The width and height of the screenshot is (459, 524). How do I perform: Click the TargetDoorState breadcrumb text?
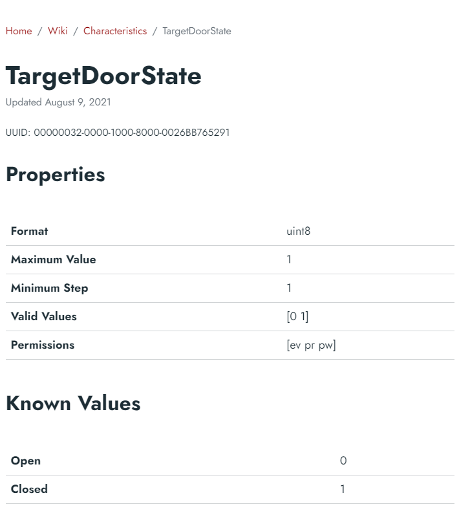197,31
